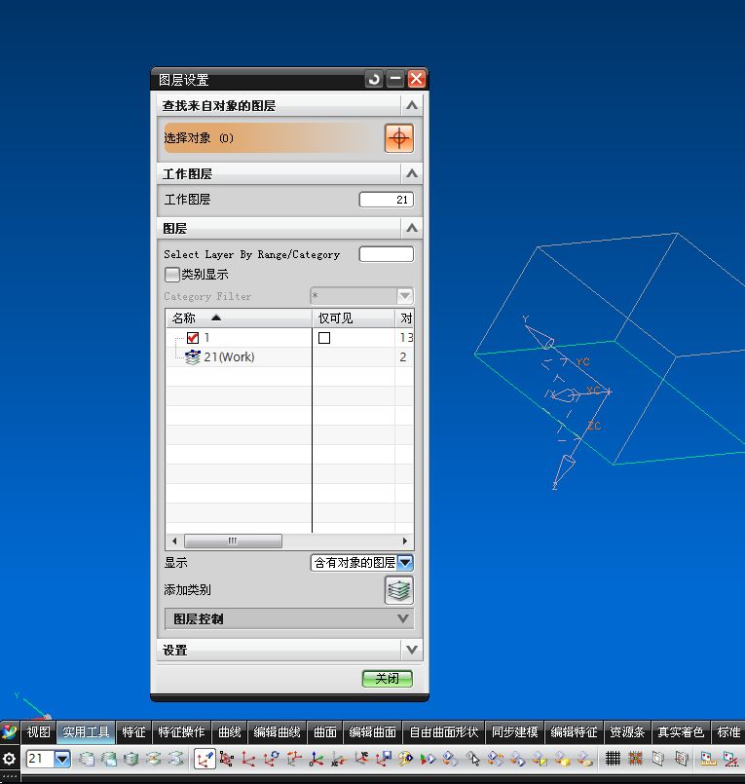Click the greyed XC direction WCS icon

point(339,759)
